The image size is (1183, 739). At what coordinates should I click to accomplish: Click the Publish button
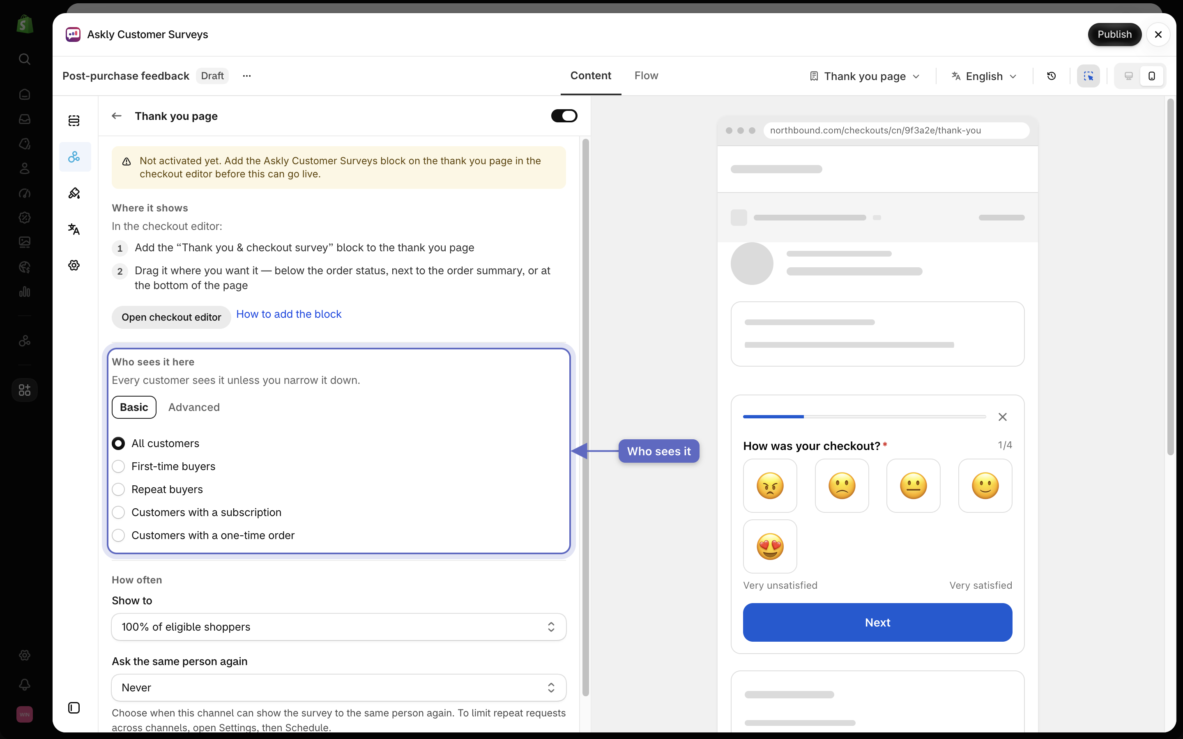tap(1114, 34)
